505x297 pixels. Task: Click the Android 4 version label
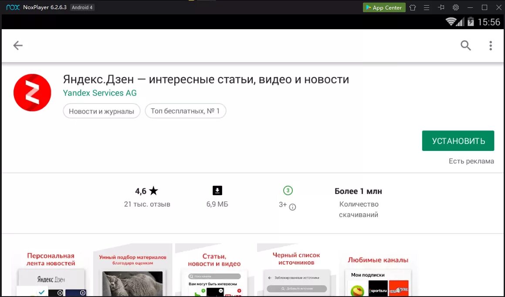(82, 7)
